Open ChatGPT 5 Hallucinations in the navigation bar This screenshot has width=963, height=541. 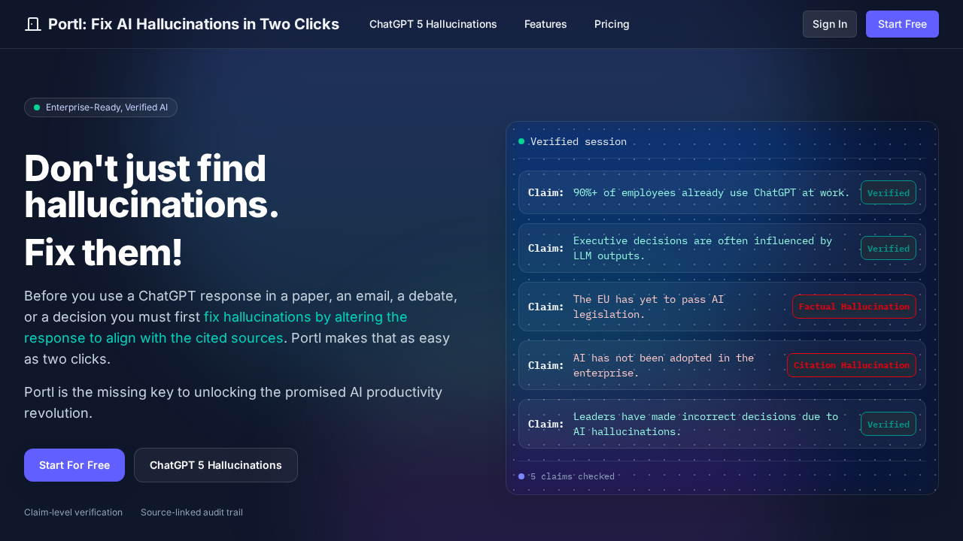click(433, 24)
